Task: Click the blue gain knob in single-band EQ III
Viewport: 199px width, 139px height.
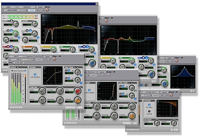Action: [x=165, y=83]
